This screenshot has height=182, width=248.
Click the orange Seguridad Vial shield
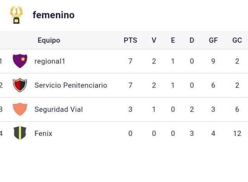pos(20,109)
